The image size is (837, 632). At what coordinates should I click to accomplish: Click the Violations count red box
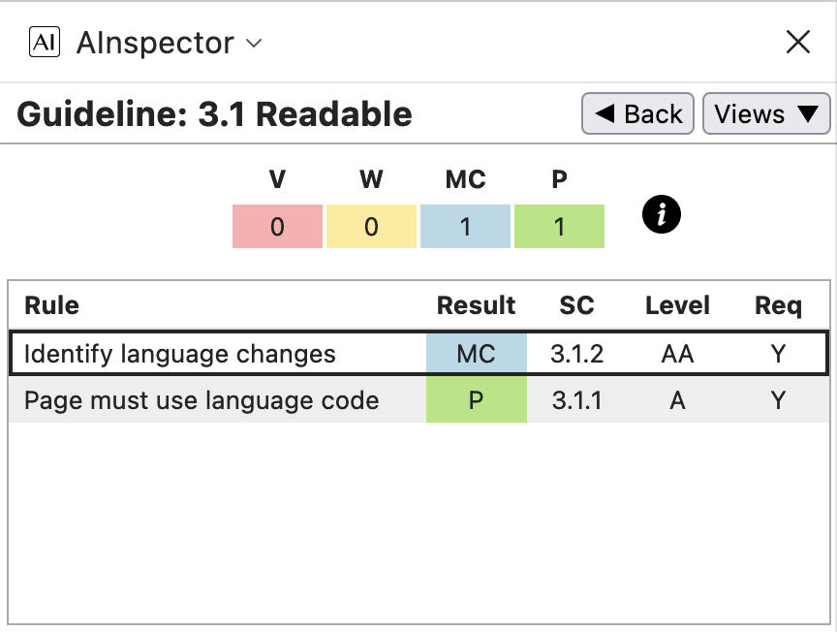point(277,227)
